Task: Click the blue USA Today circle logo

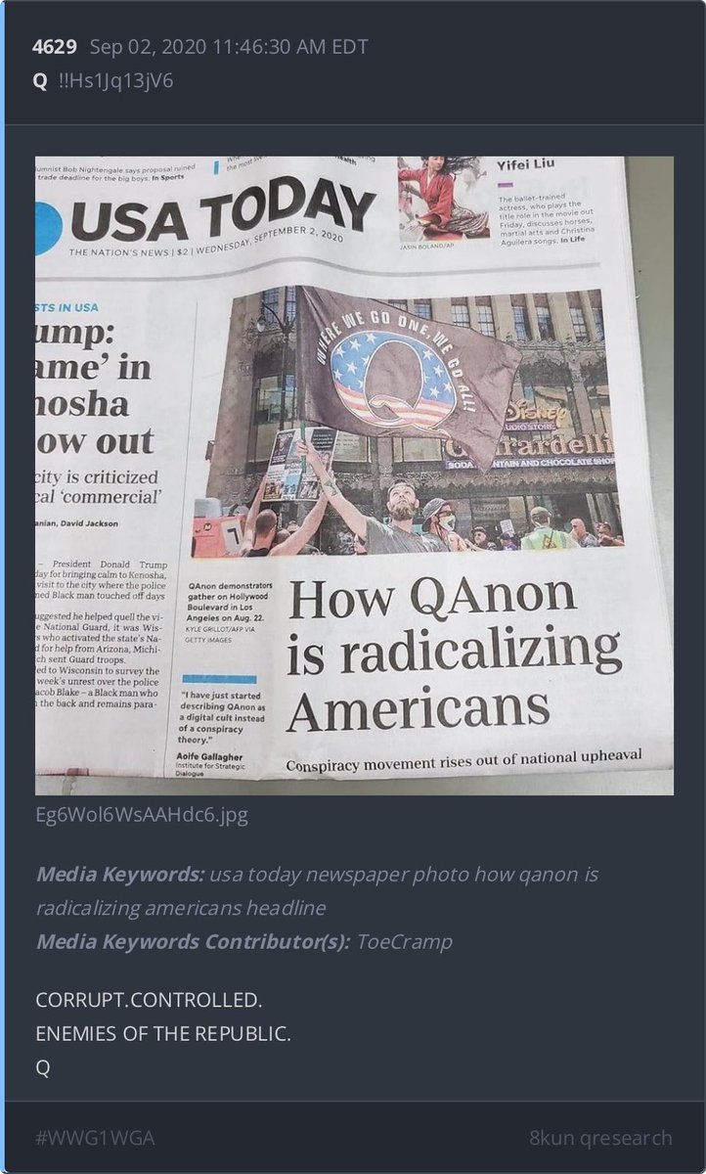Action: (x=47, y=230)
